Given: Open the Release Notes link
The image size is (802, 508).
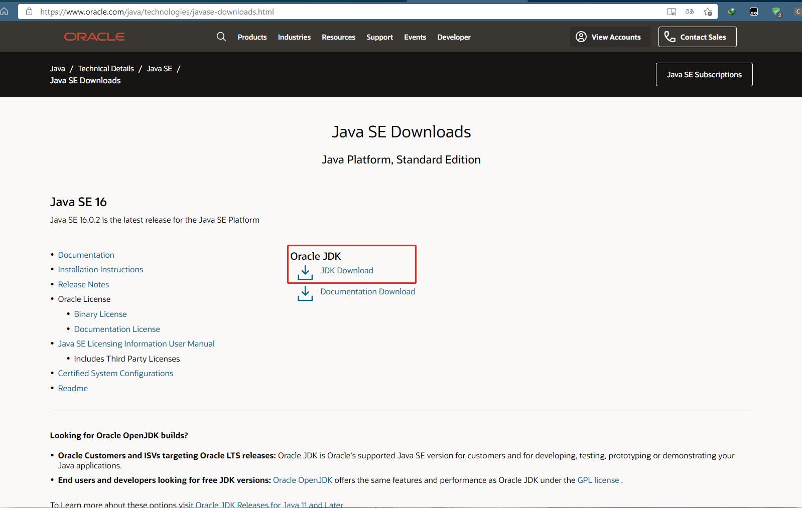Looking at the screenshot, I should pos(83,284).
